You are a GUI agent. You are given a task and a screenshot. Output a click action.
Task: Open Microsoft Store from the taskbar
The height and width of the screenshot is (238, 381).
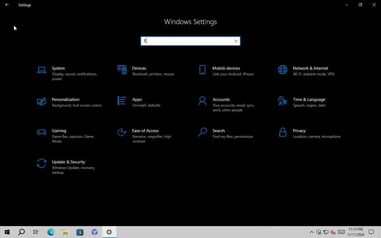tap(80, 232)
